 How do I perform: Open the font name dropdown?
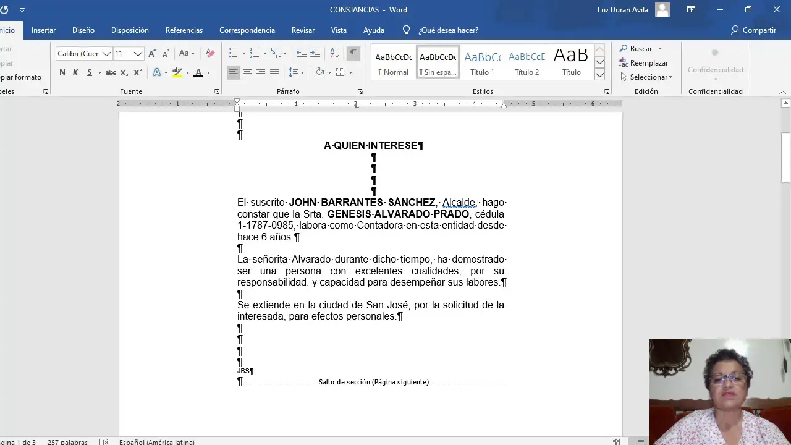pos(106,54)
